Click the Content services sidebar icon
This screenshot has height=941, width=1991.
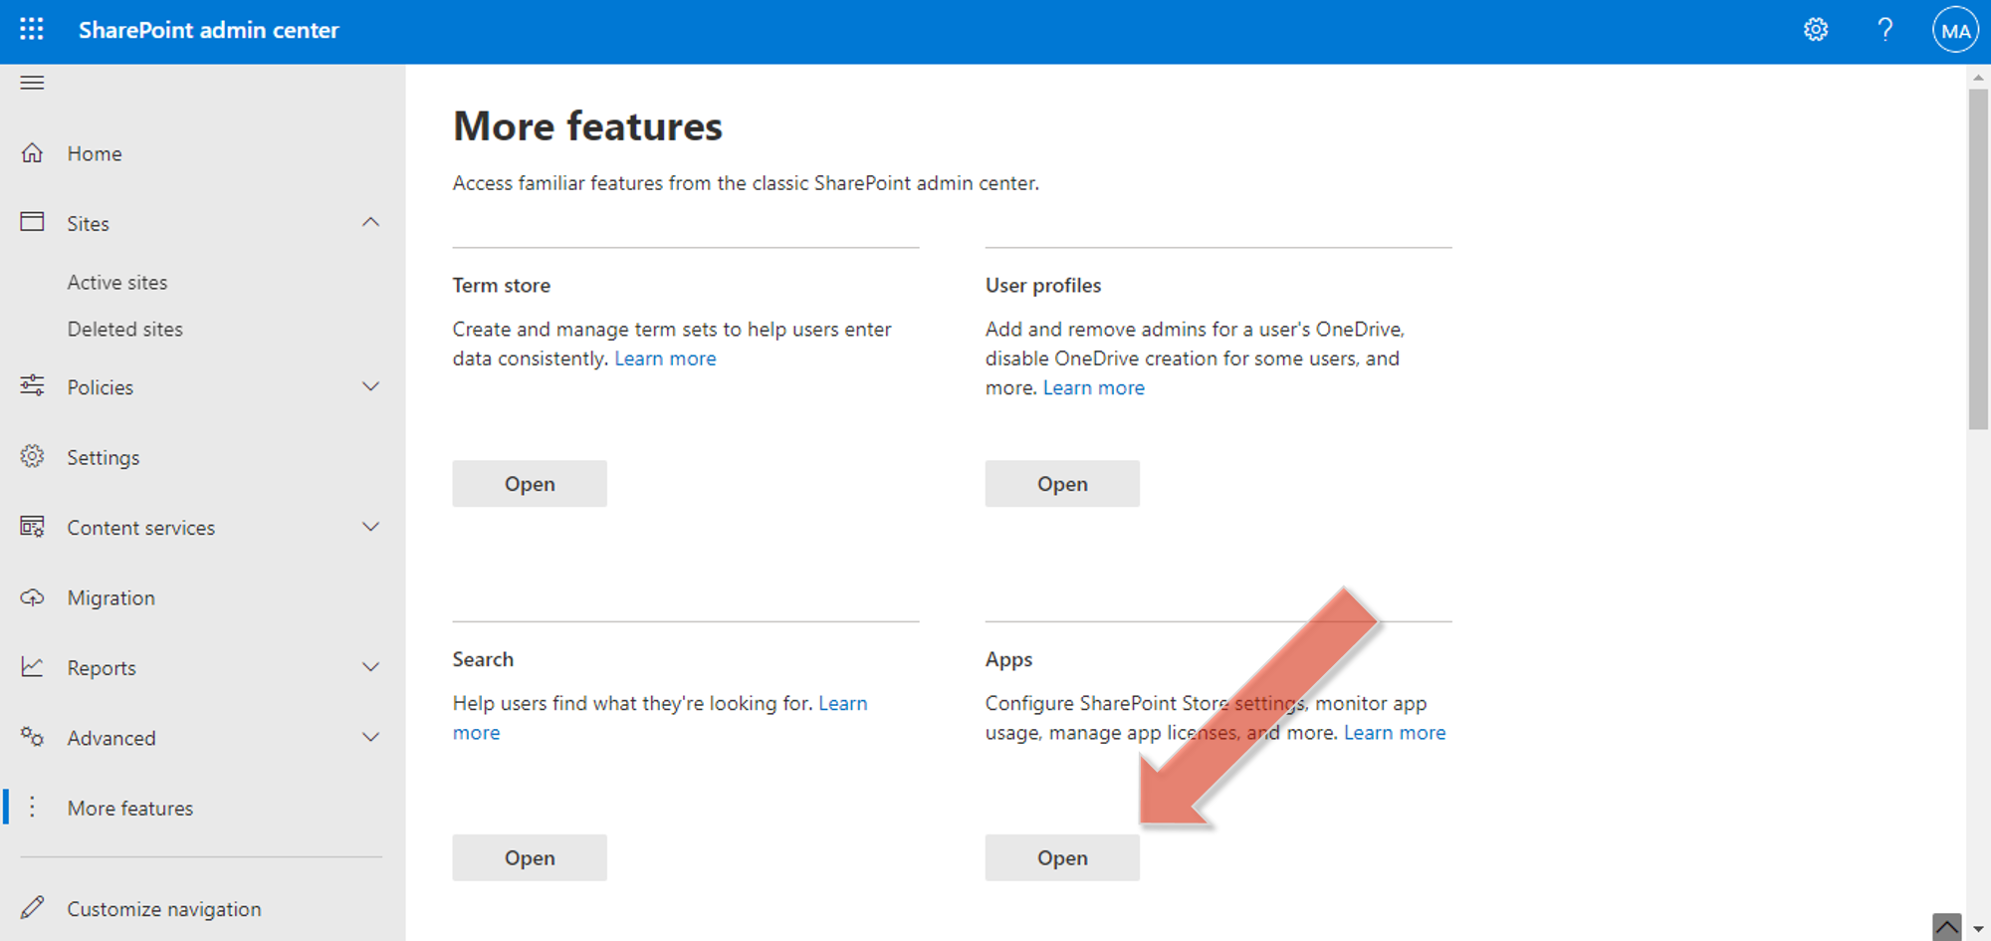(32, 527)
